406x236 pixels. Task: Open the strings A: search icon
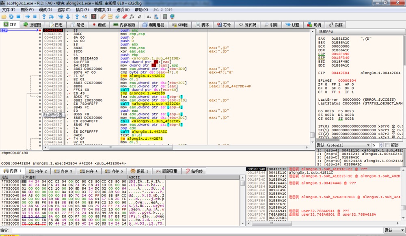[x=149, y=17]
